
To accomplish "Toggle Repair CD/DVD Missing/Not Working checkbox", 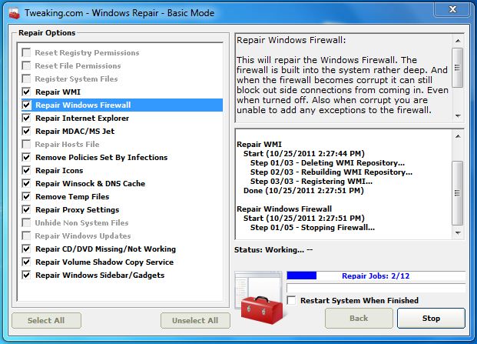I will [26, 249].
